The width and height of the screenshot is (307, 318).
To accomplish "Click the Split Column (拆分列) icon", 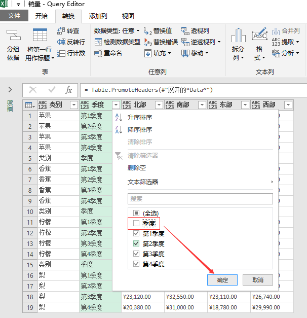I will pos(239,35).
